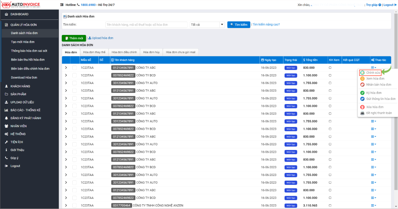This screenshot has height=209, width=398.
Task: Click the Đề nghị thanh toán printer icon
Action: pyautogui.click(x=362, y=113)
